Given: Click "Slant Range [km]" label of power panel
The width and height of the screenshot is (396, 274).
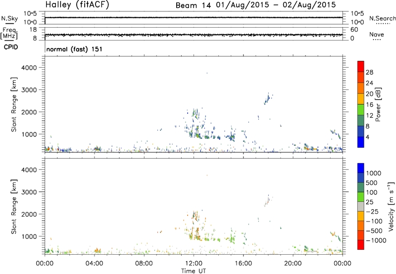Looking at the screenshot, I should click(14, 104).
